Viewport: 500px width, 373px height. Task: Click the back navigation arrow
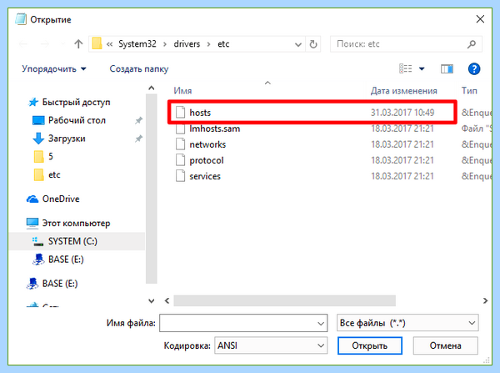(23, 43)
